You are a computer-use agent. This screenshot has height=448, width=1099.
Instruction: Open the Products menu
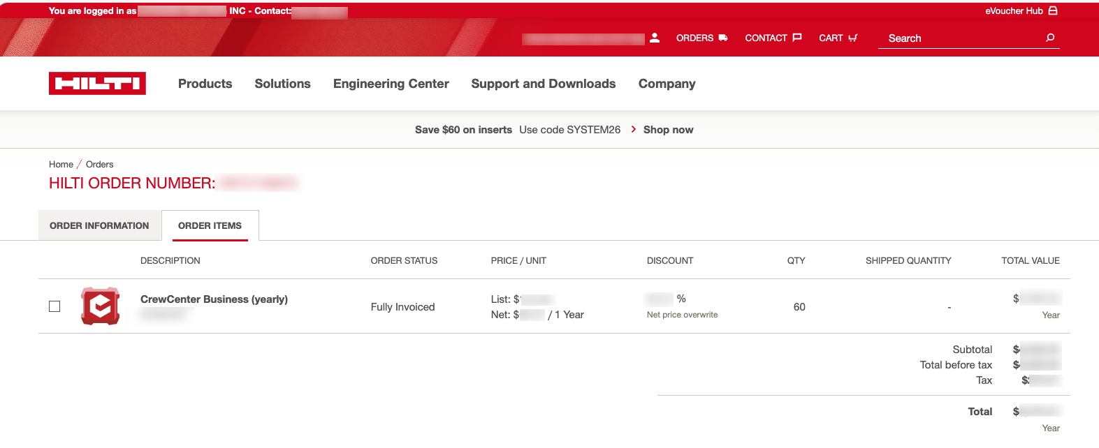(205, 84)
